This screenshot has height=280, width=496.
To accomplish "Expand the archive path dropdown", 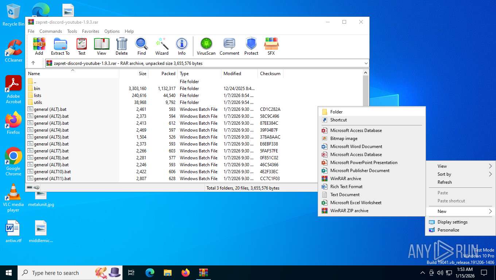I will pos(366,63).
